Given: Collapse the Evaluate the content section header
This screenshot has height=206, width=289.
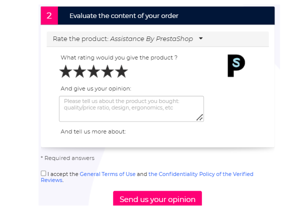Looking at the screenshot, I should [157, 15].
